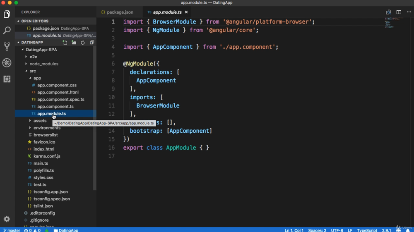This screenshot has width=414, height=232.
Task: Collapse all folders in explorer
Action: point(91,43)
